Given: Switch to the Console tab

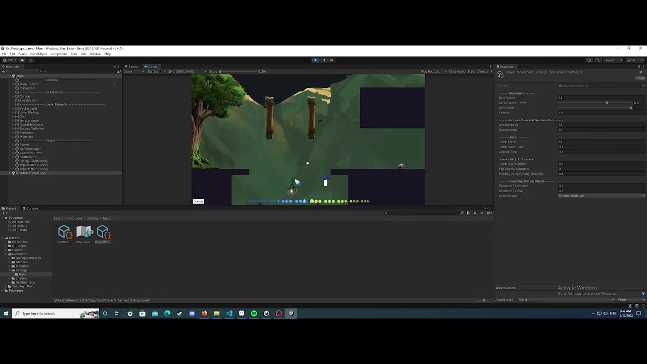Looking at the screenshot, I should click(30, 208).
